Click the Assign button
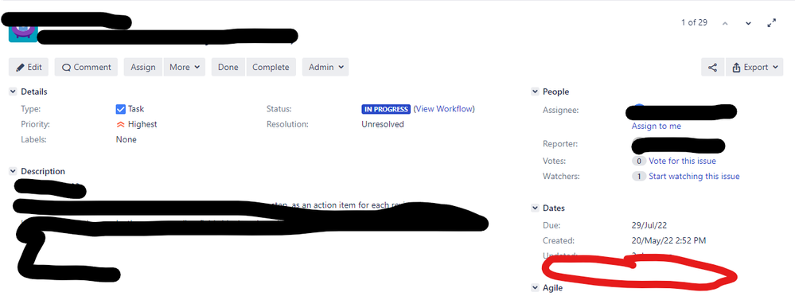 coord(143,67)
